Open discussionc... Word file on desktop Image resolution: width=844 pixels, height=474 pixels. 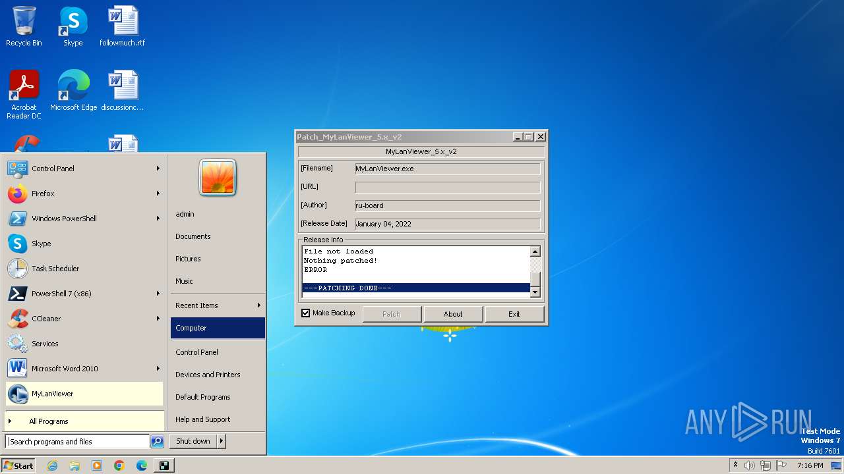click(x=123, y=90)
